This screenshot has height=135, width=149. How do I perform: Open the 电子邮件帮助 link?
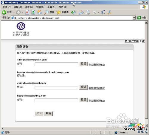point(131,41)
